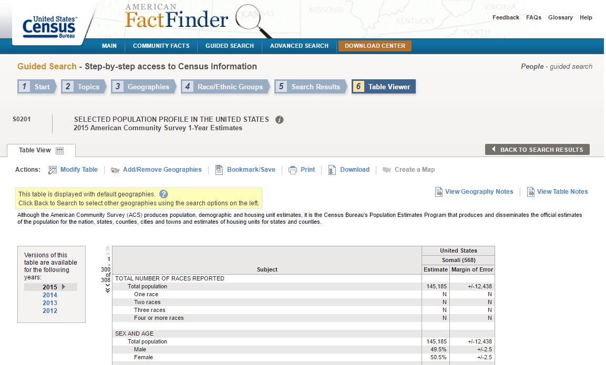This screenshot has height=365, width=606.
Task: Click the Download link
Action: [x=354, y=170]
